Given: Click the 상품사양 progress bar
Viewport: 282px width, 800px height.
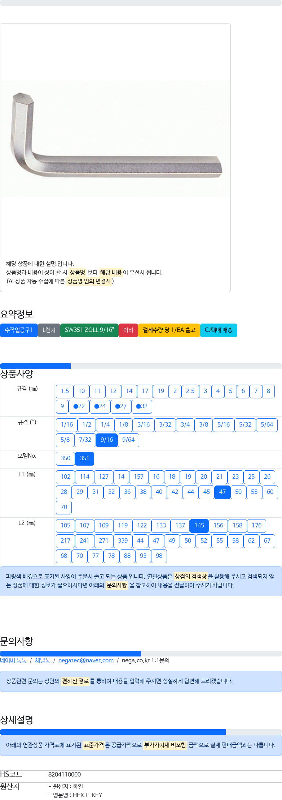Looking at the screenshot, I should tap(141, 366).
